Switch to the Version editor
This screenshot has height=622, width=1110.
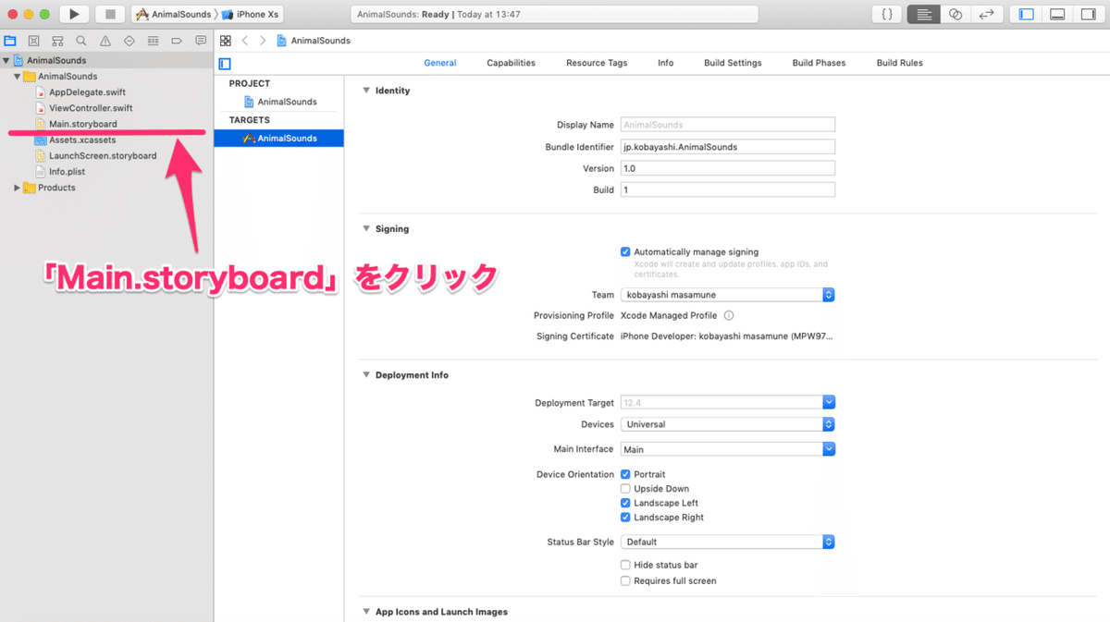[987, 14]
